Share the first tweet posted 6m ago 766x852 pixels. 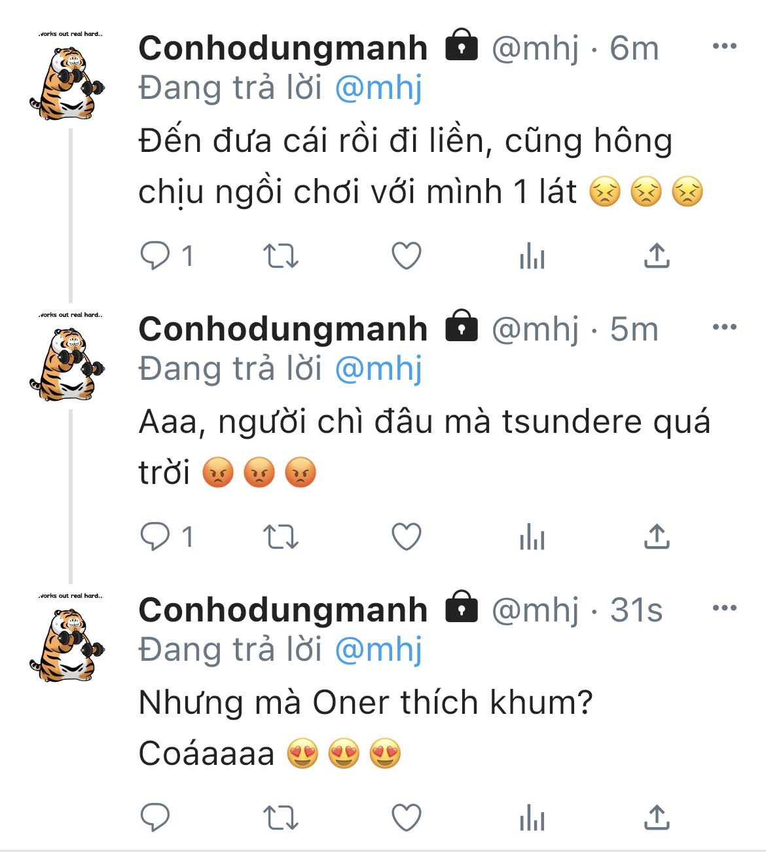(x=657, y=255)
